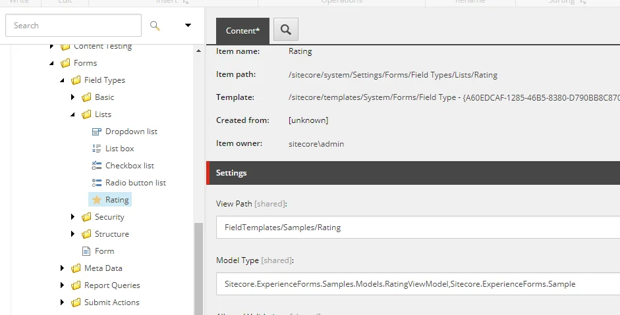Viewport: 620px width, 315px height.
Task: Click the item path value text
Action: click(393, 75)
